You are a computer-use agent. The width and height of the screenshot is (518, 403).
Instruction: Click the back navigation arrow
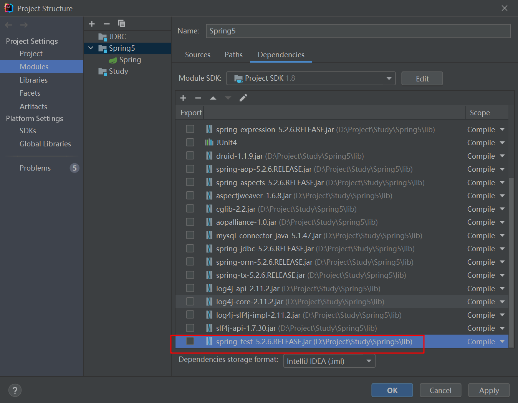click(9, 25)
